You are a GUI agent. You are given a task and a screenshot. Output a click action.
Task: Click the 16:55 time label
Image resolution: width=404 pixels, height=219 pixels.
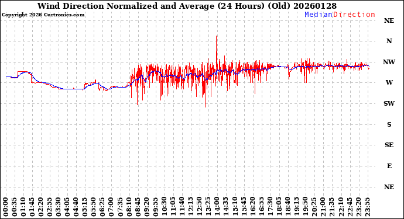(x=262, y=207)
